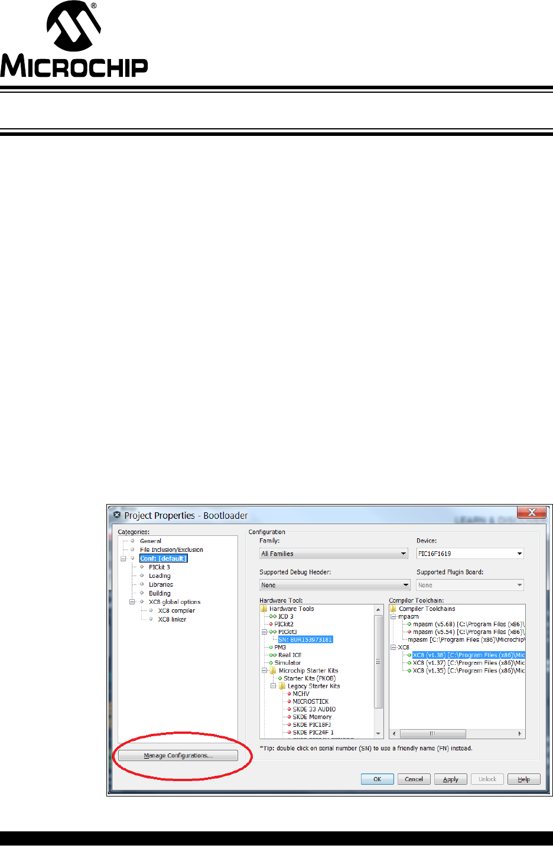Collapse the XC8 toolchain node
The height and width of the screenshot is (855, 553).
pyautogui.click(x=394, y=647)
